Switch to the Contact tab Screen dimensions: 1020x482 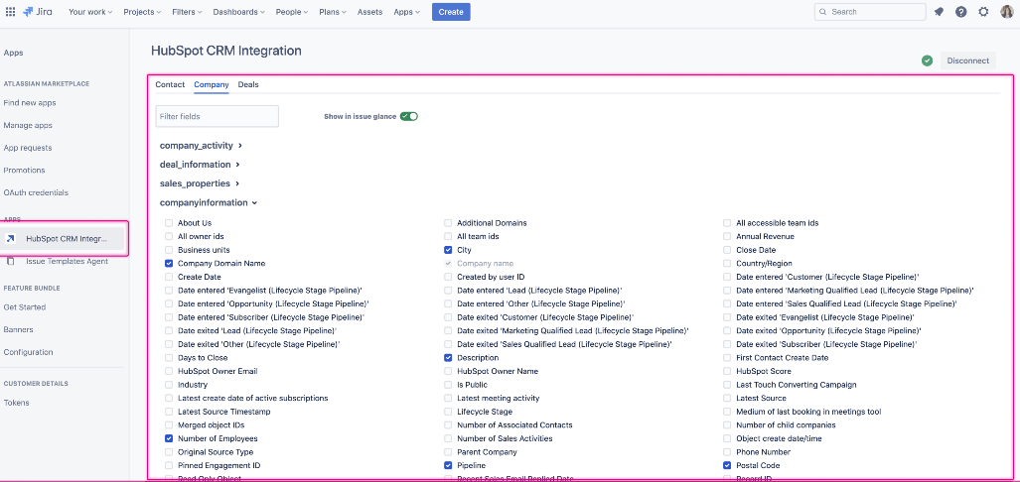pyautogui.click(x=170, y=84)
